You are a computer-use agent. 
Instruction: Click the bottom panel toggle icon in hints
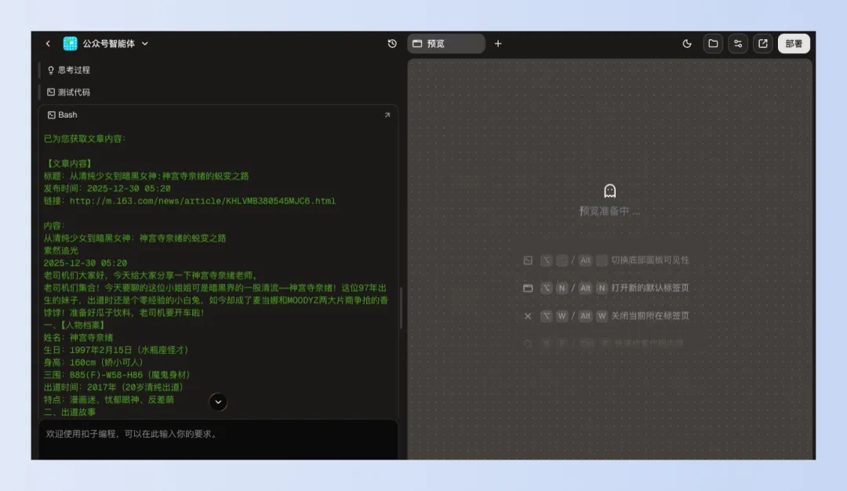coord(528,260)
